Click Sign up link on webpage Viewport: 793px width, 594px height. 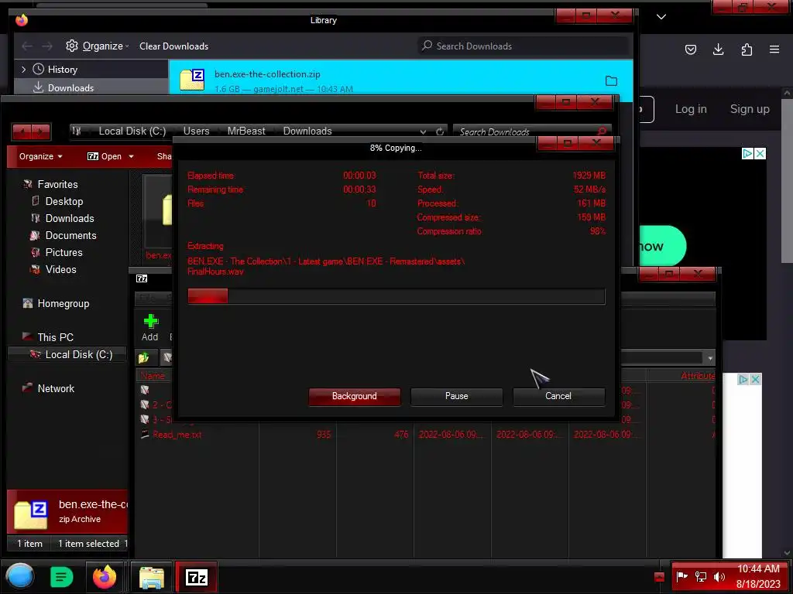click(x=750, y=109)
